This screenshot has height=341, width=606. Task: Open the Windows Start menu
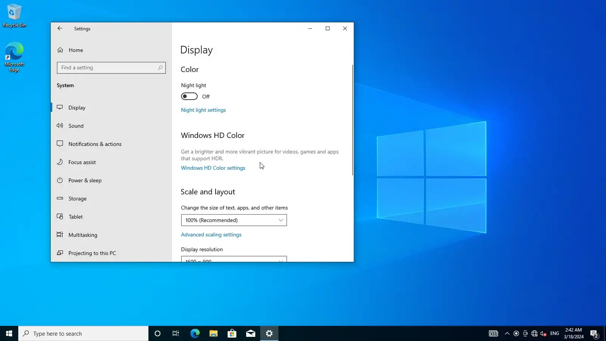(9, 333)
